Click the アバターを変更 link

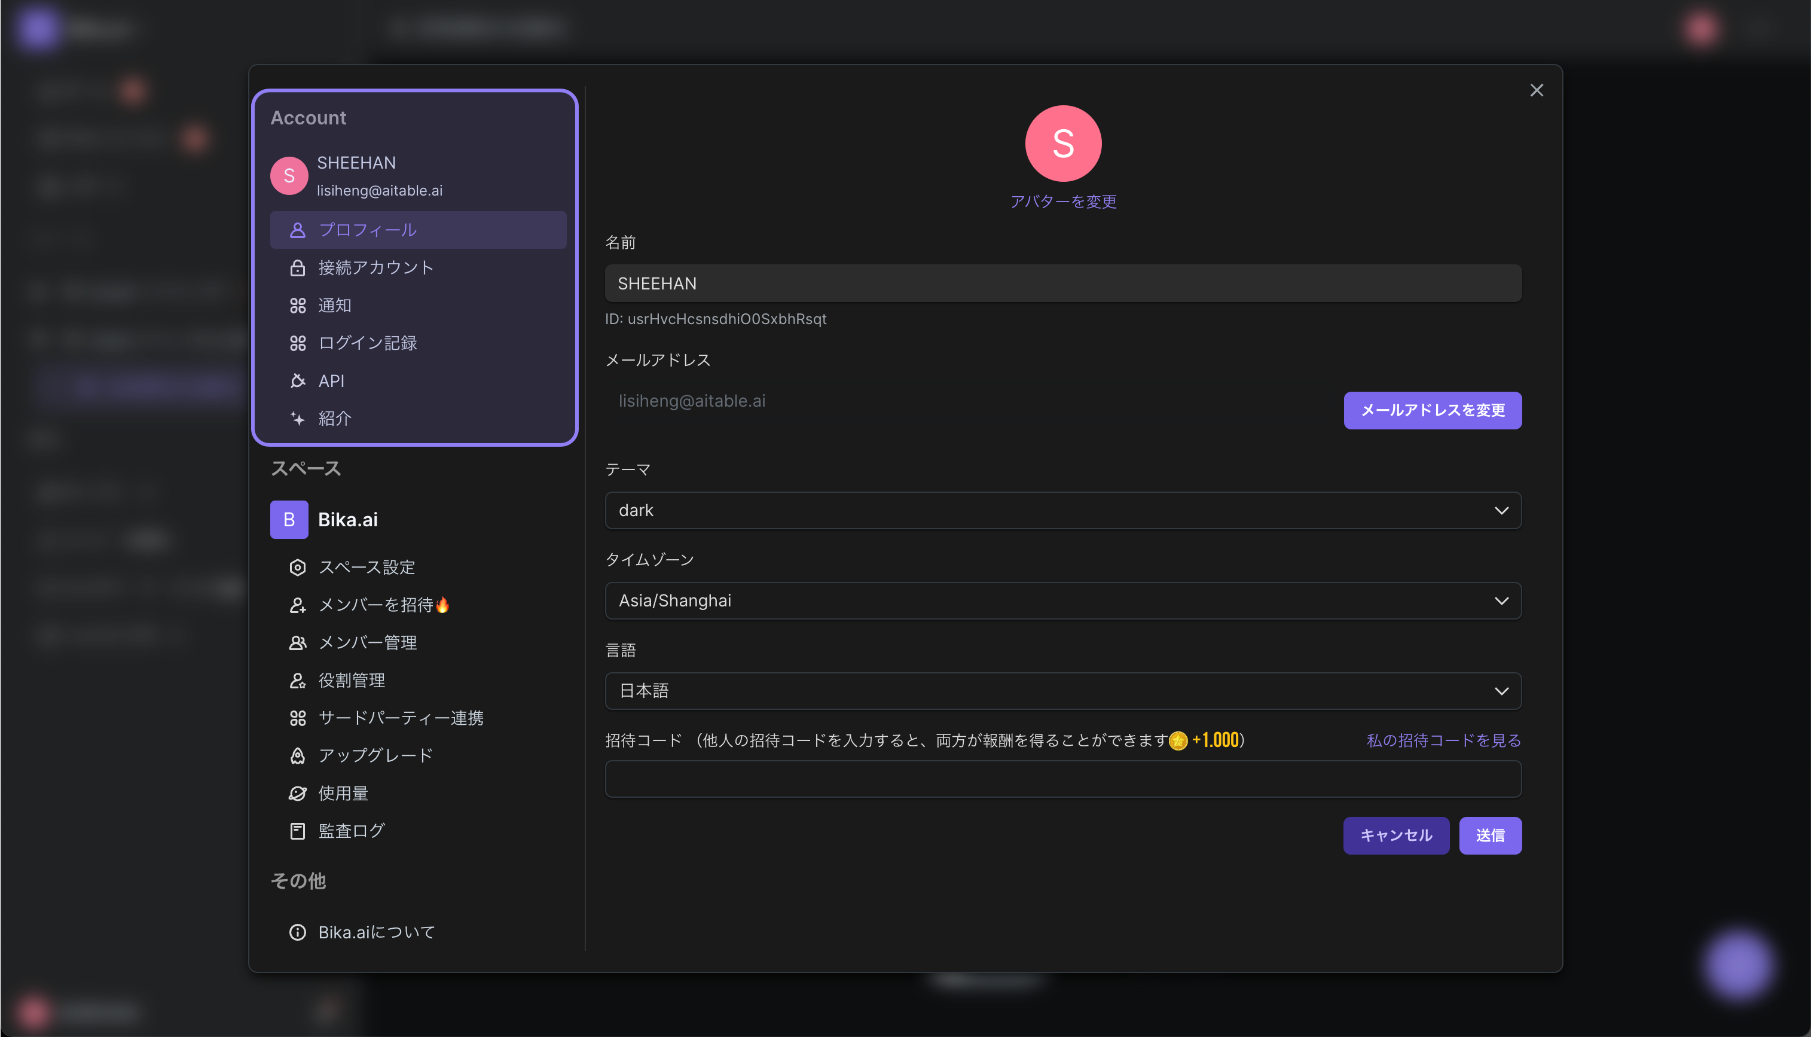pos(1063,202)
